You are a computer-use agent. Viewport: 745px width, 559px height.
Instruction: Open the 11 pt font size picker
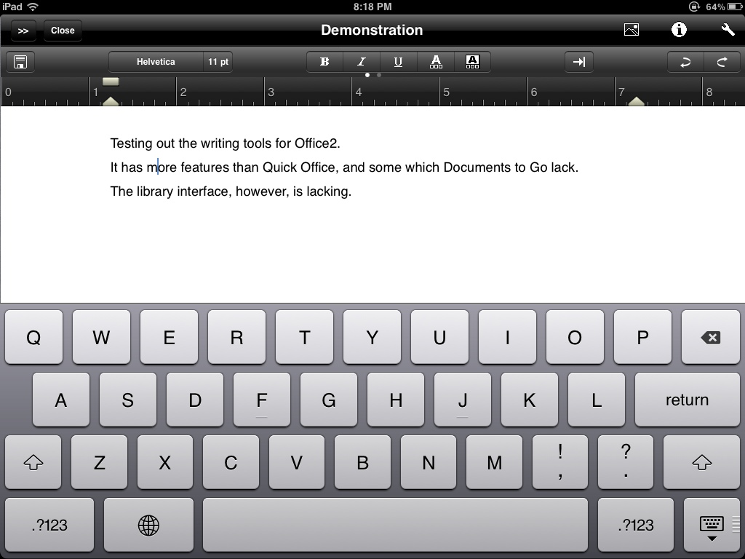[x=218, y=63]
